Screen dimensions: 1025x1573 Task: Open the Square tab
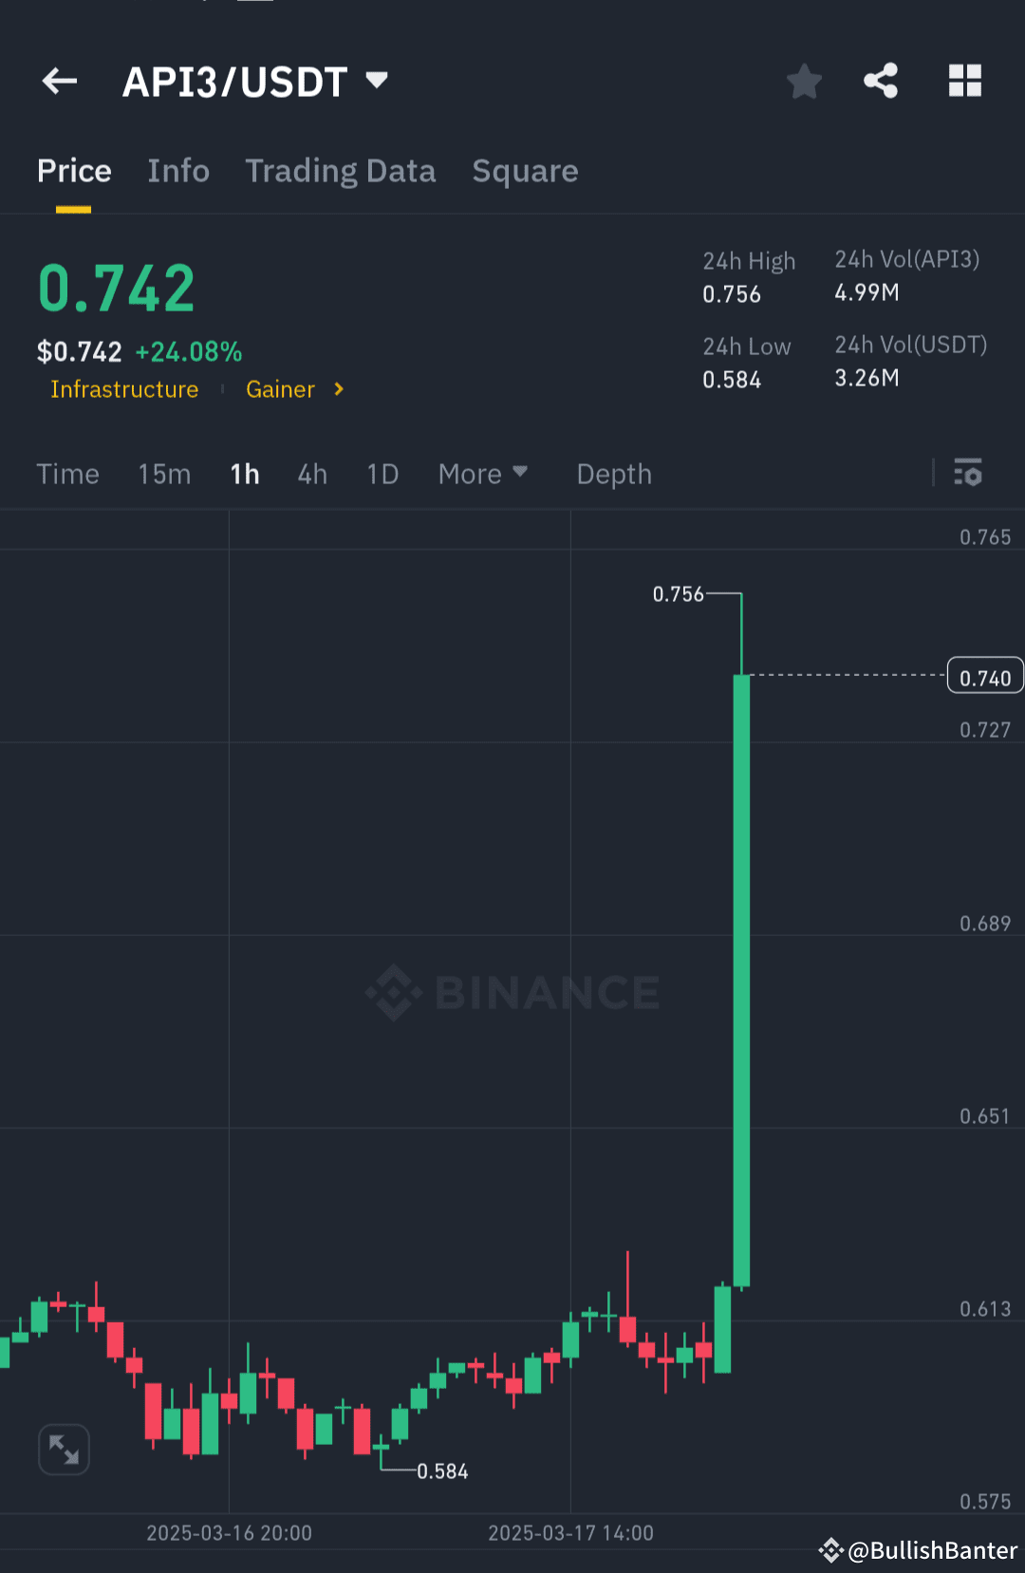click(525, 171)
